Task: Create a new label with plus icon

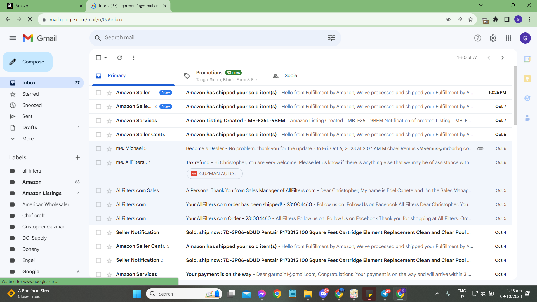Action: pyautogui.click(x=77, y=158)
